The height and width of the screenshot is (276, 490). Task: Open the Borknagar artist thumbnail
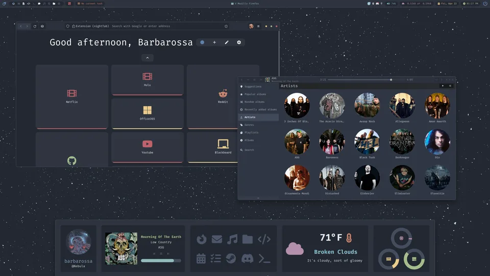tap(402, 142)
